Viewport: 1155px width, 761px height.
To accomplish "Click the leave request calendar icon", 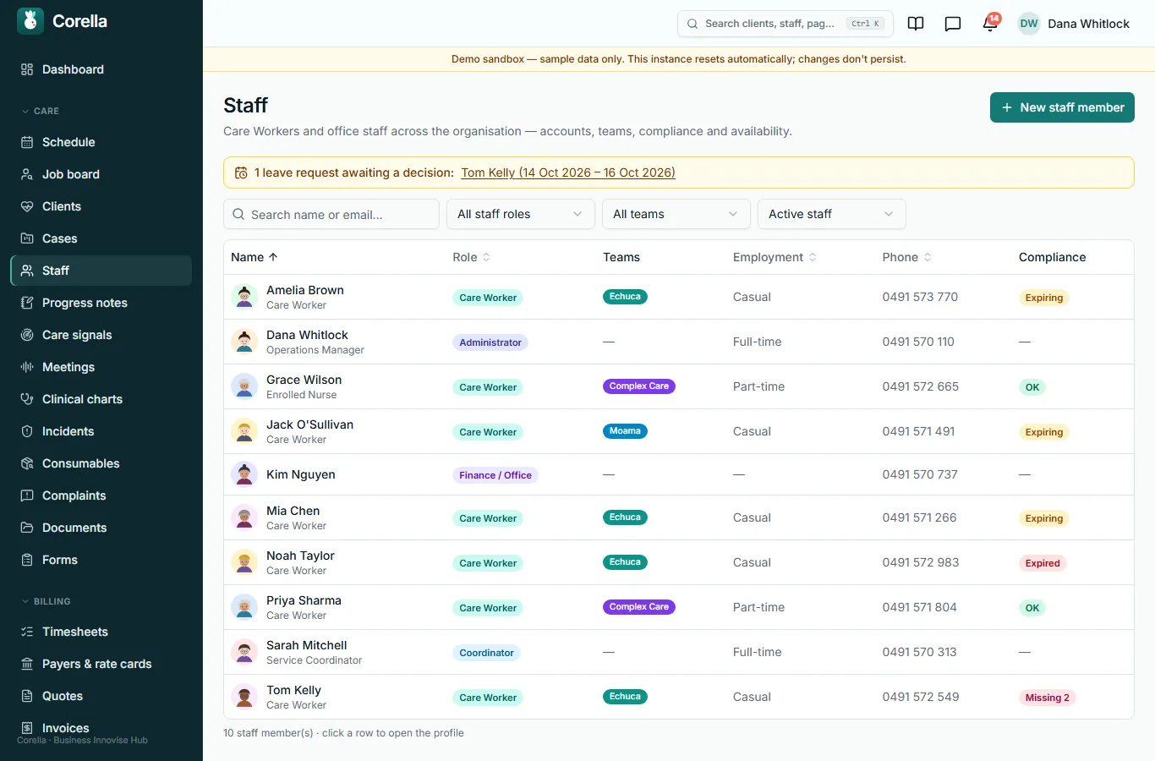I will [241, 172].
